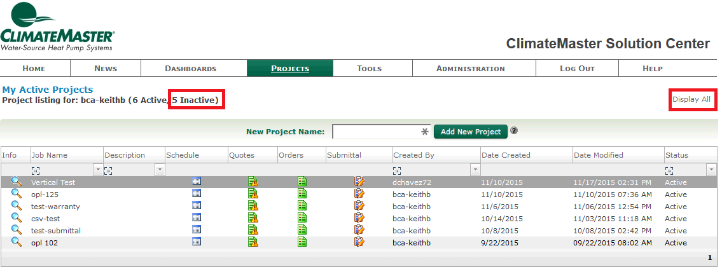This screenshot has width=722, height=274.
Task: Select the job name test-warranty
Action: coord(55,207)
